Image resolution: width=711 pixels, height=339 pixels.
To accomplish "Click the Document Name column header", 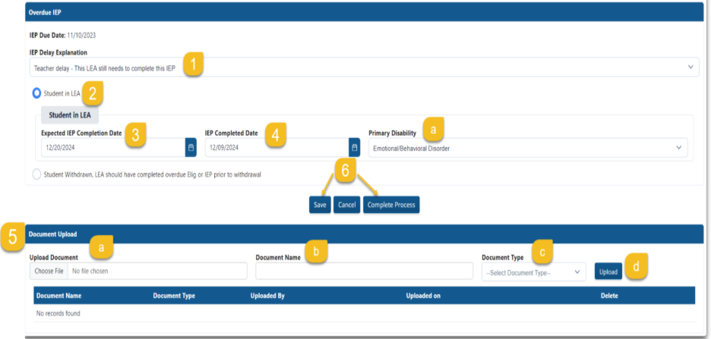I will [59, 296].
